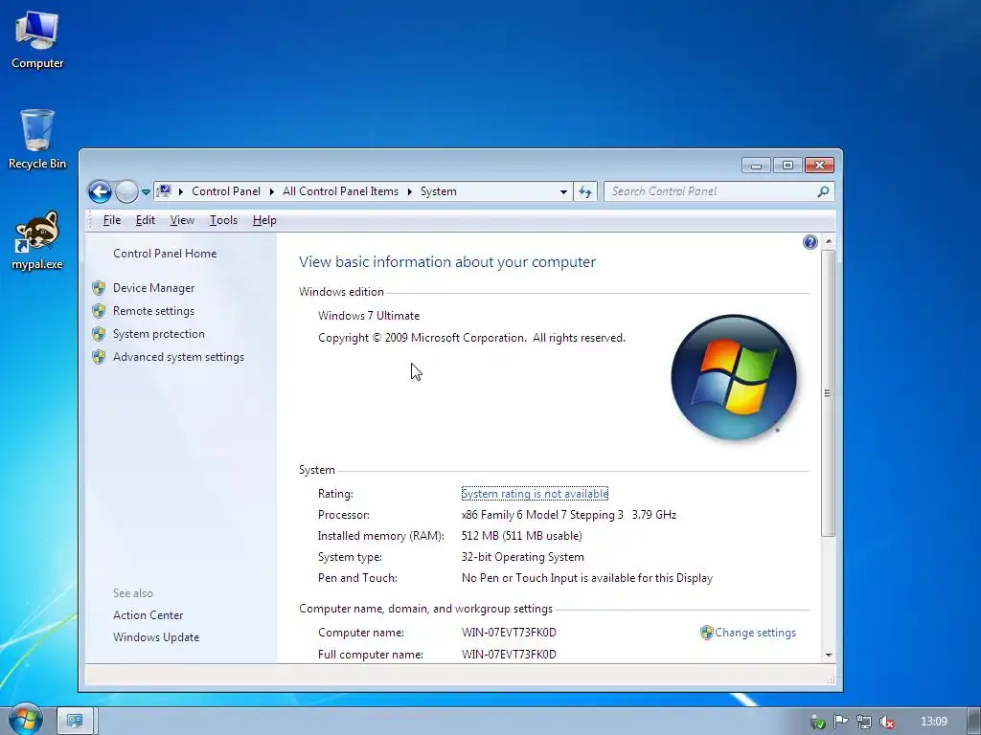Image resolution: width=981 pixels, height=735 pixels.
Task: Click the Action Center flag tray icon
Action: [x=840, y=722]
